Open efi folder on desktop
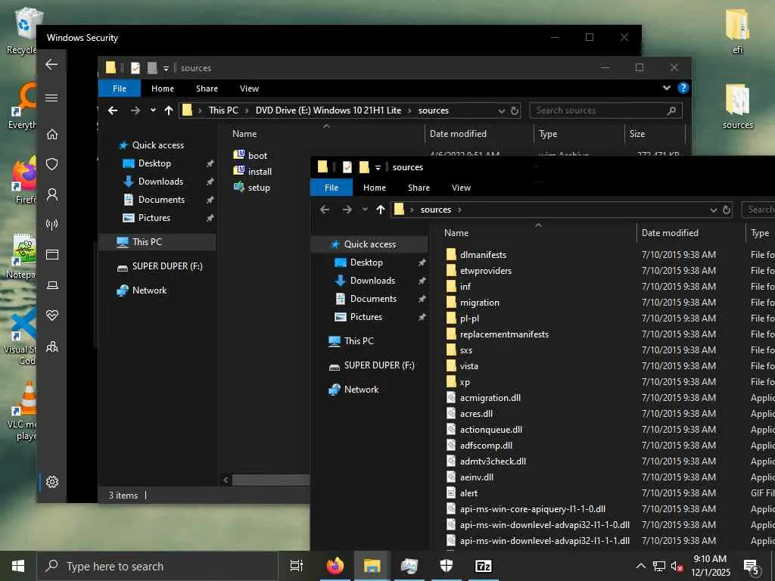The image size is (775, 581). click(737, 30)
